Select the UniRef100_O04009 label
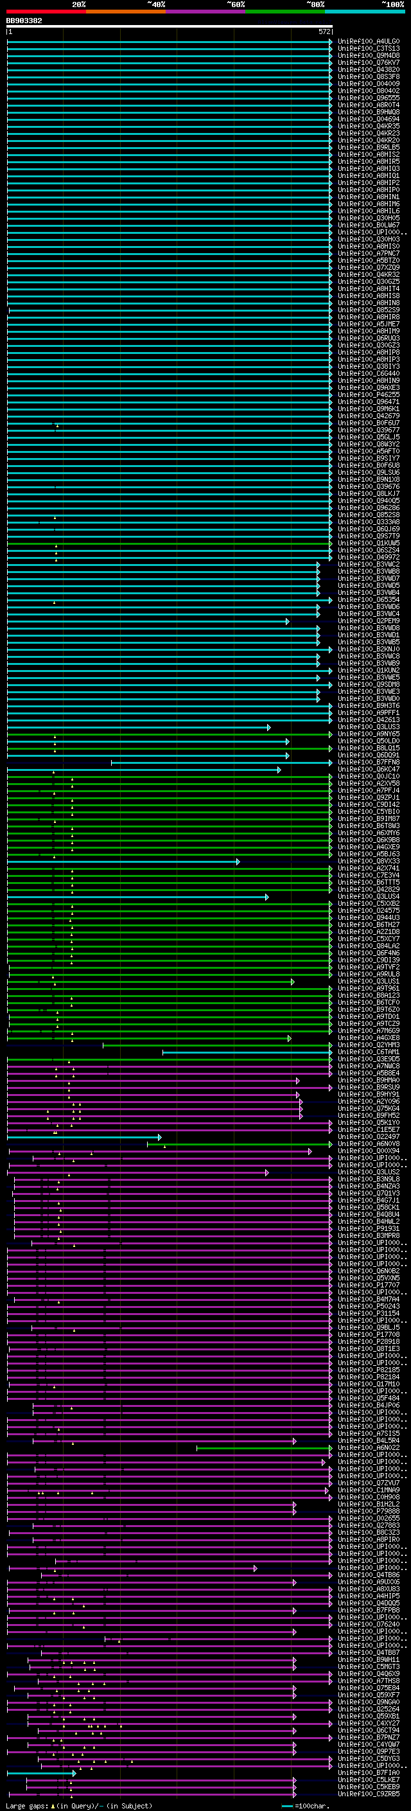The image size is (411, 1811). click(368, 84)
